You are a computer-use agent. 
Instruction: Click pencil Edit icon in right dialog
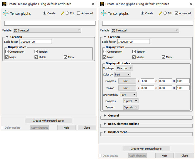pos(160,13)
